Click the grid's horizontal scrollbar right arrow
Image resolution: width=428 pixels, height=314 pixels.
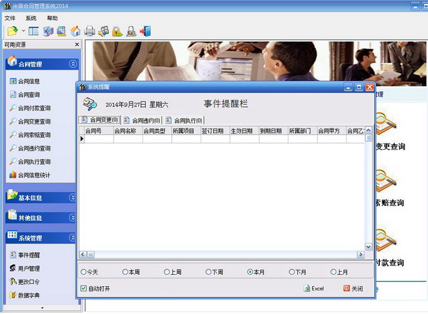click(x=361, y=255)
